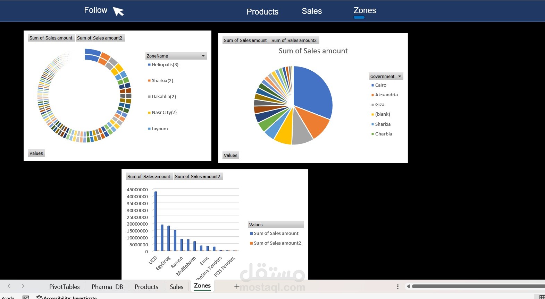This screenshot has width=545, height=299.
Task: Click Sum of Sales amount button in doughnut chart
Action: point(51,38)
